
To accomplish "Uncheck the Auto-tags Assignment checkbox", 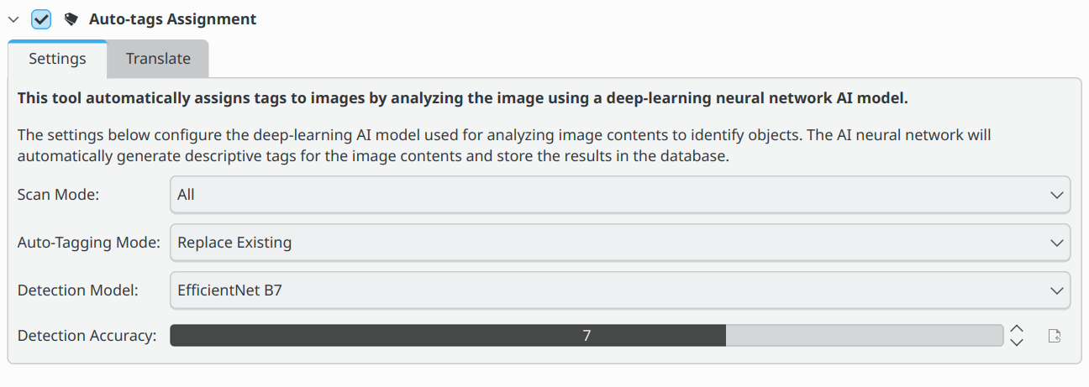I will point(41,18).
